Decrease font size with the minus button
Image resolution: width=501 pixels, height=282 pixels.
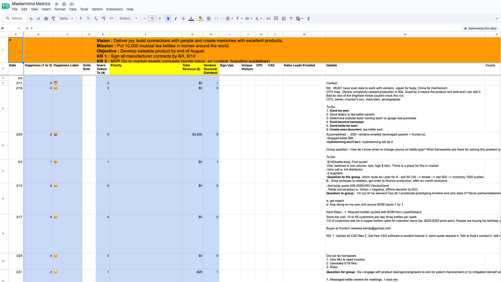(x=144, y=18)
